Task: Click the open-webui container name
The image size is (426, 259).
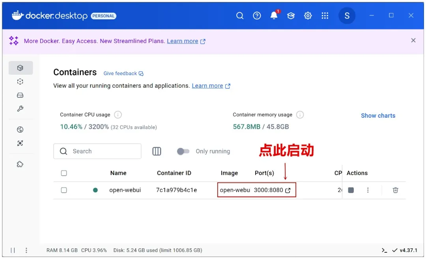Action: 125,190
